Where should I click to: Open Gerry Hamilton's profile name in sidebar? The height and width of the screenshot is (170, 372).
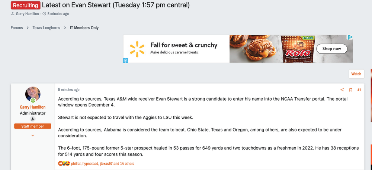coord(33,107)
